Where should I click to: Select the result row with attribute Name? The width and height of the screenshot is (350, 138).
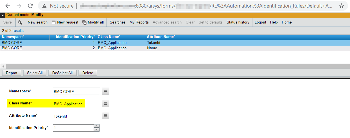pyautogui.click(x=175, y=48)
